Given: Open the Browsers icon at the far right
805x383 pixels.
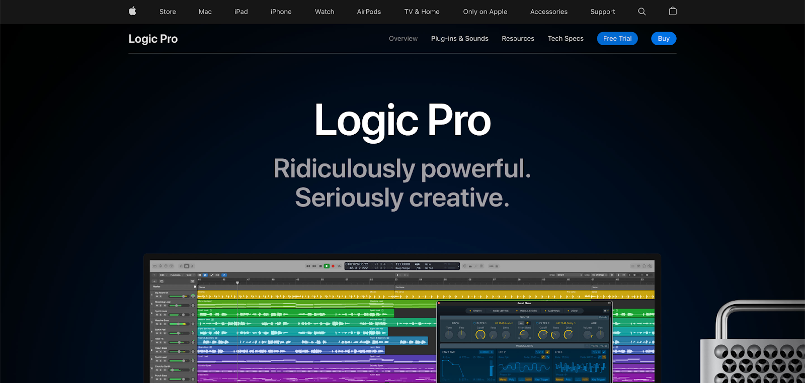Looking at the screenshot, I should point(650,266).
